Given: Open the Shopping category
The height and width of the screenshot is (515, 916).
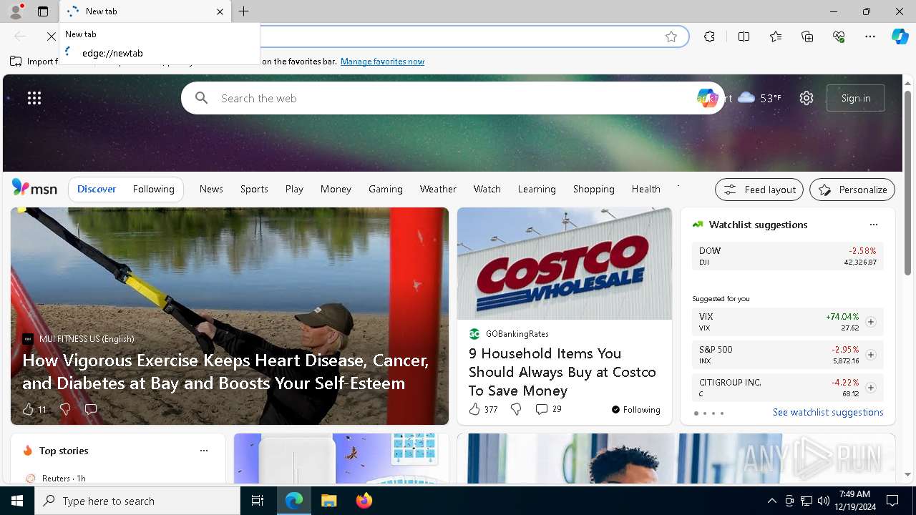Looking at the screenshot, I should [594, 189].
